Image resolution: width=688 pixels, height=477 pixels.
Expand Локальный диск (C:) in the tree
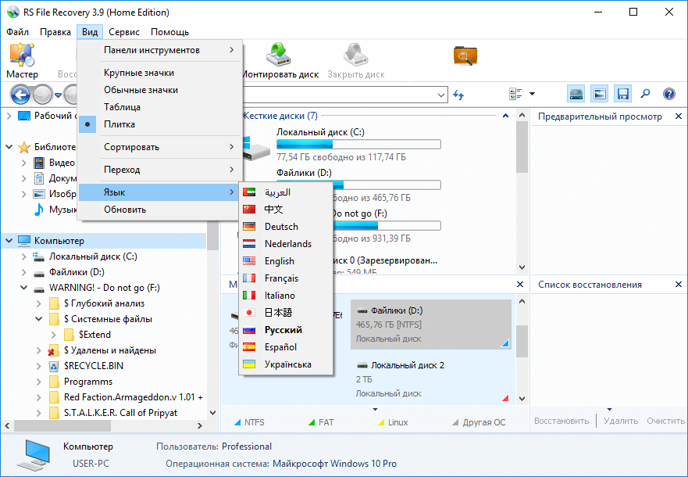click(23, 256)
